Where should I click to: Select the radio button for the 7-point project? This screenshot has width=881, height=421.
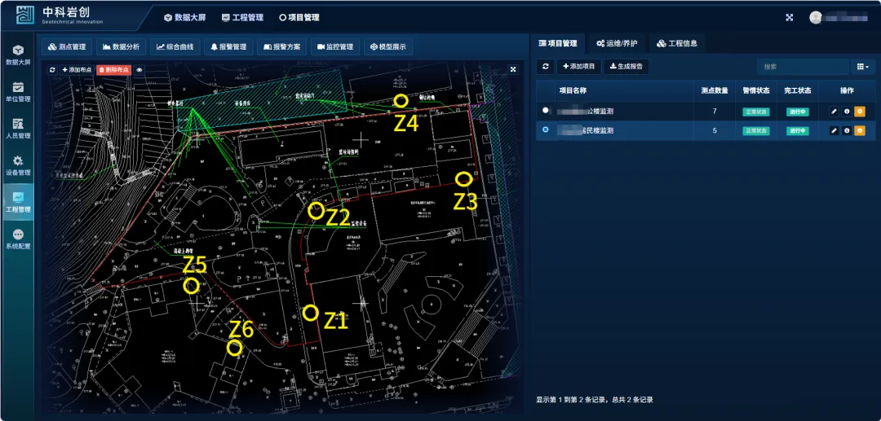(x=546, y=110)
